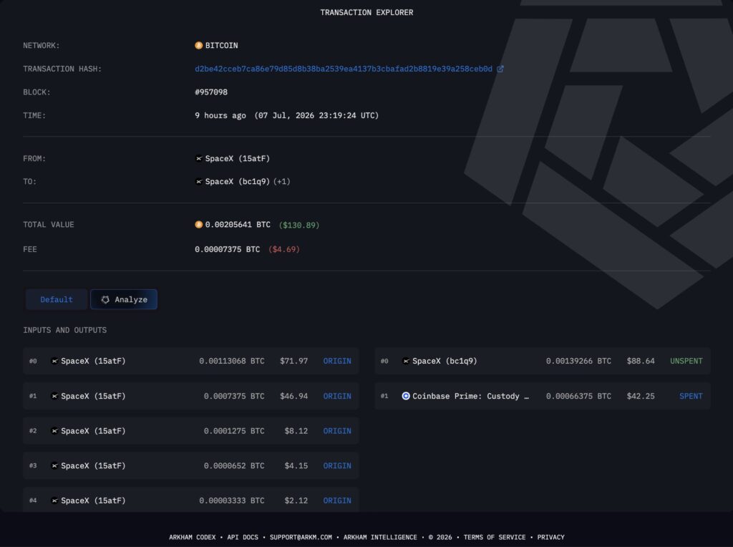Open API Docs footer link
733x547 pixels.
click(243, 537)
